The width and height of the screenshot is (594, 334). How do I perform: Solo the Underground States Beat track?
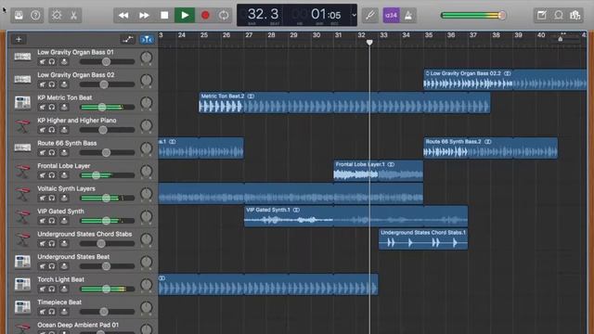[x=52, y=266]
